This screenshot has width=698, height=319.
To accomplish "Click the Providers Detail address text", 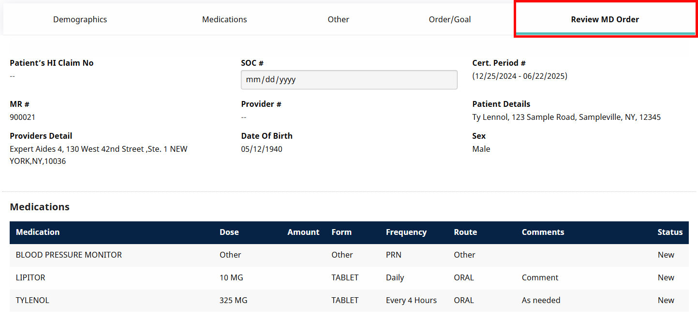I will click(x=98, y=148).
